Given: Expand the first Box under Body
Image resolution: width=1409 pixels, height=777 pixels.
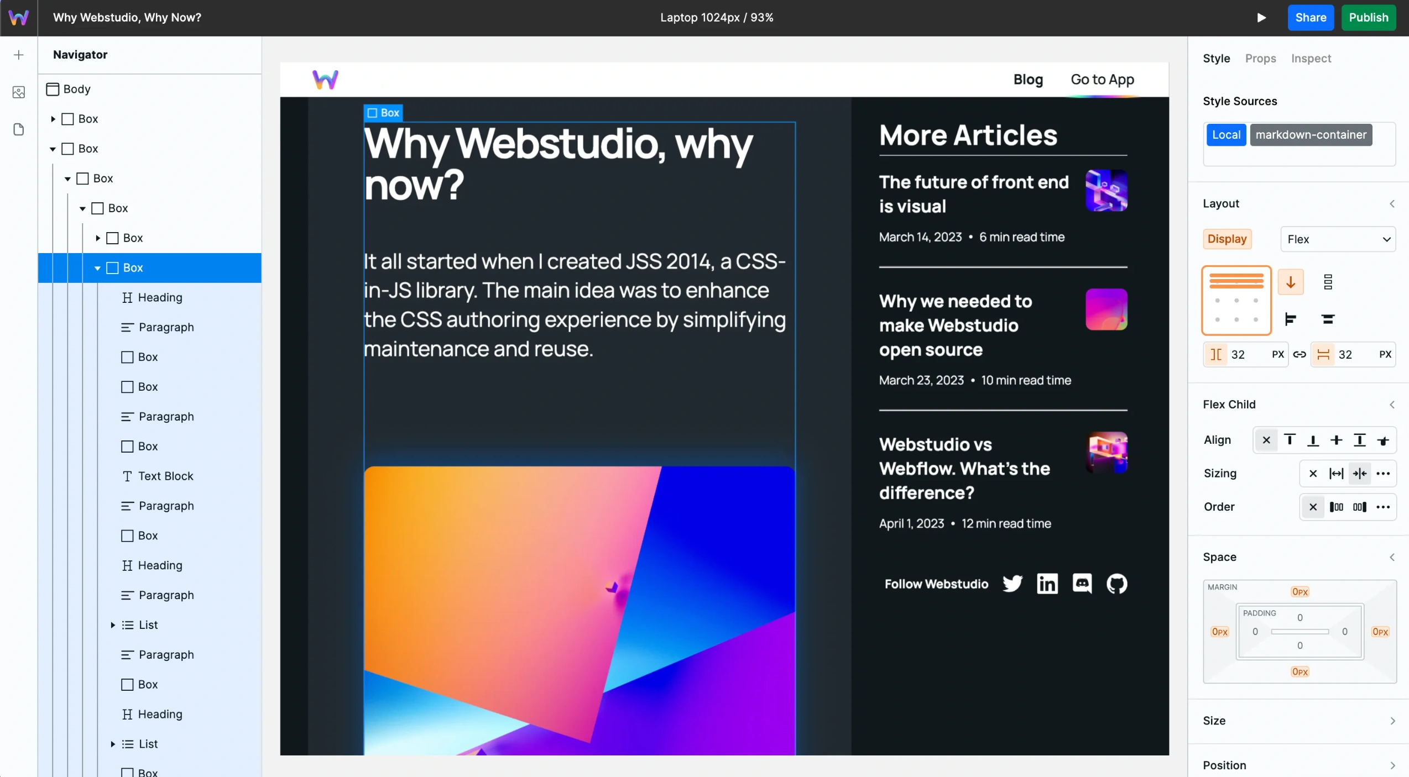Looking at the screenshot, I should point(53,119).
